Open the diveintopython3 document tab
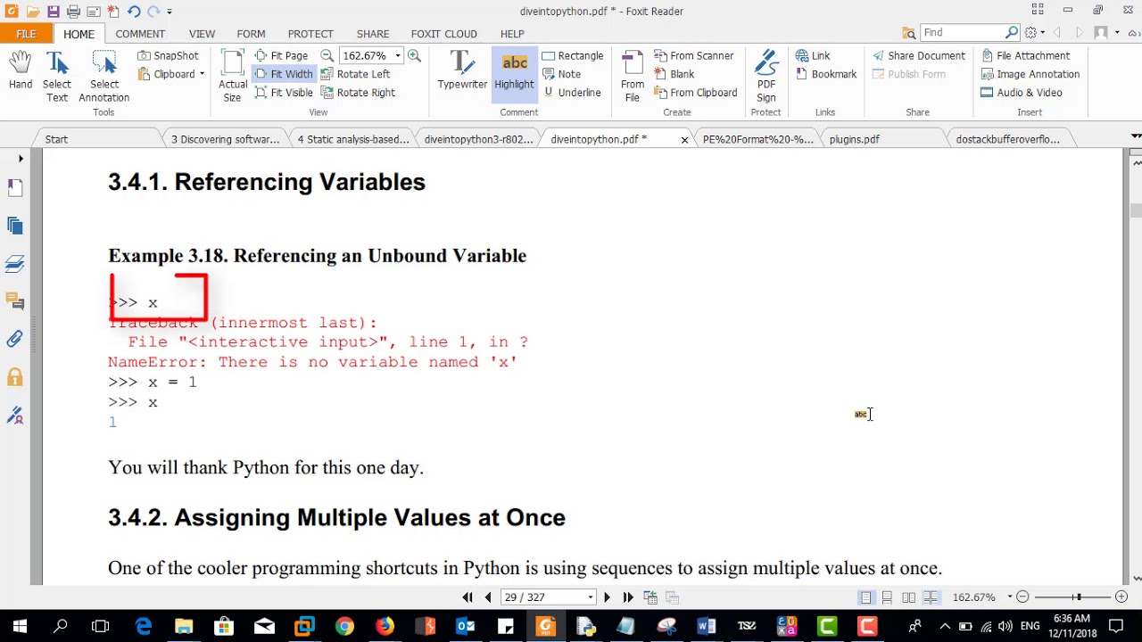The image size is (1142, 642). coord(478,139)
